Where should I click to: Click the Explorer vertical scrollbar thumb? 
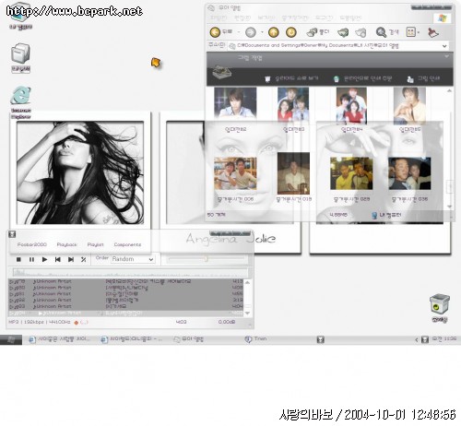click(x=450, y=186)
